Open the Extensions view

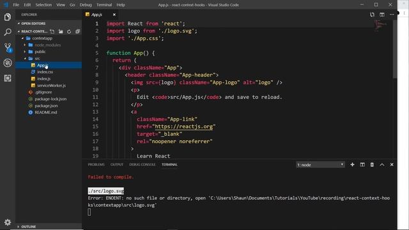point(8,78)
